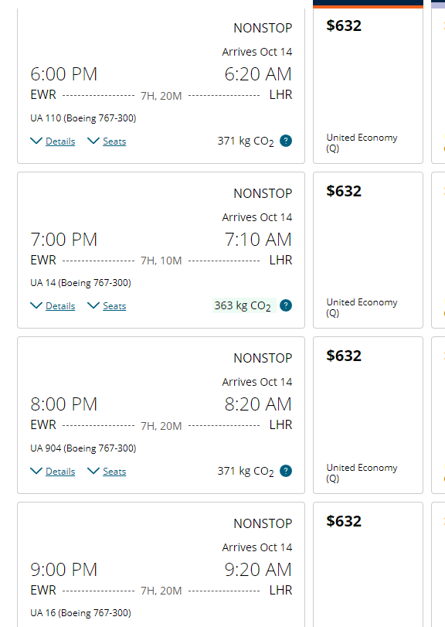Select $632 Economy fare for UA 110

coord(368,86)
